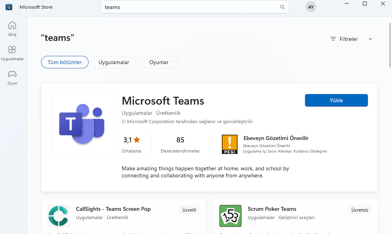The image size is (392, 234).
Task: Click the Microsoft Store logo
Action: point(8,7)
